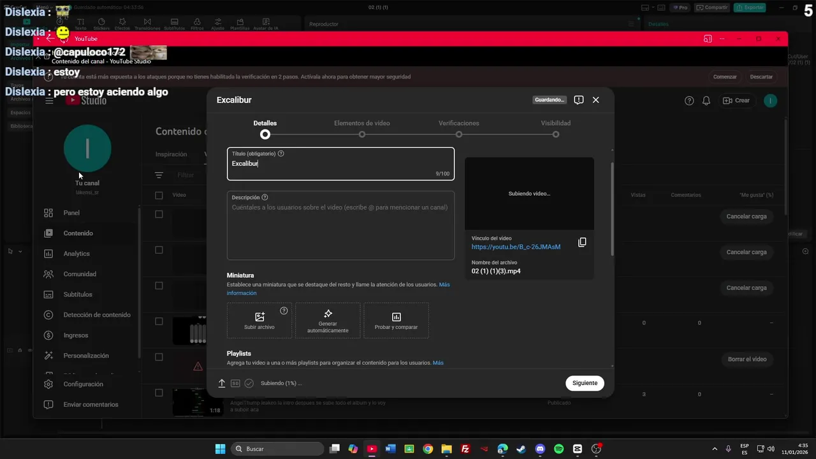The height and width of the screenshot is (459, 816).
Task: Click Comenzar in the security banner
Action: [725, 76]
